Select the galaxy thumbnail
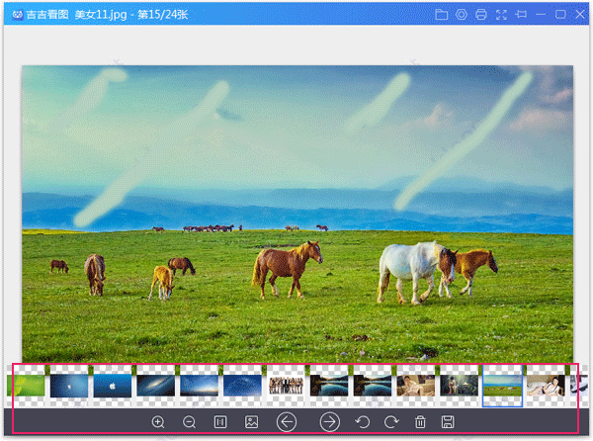 click(156, 386)
